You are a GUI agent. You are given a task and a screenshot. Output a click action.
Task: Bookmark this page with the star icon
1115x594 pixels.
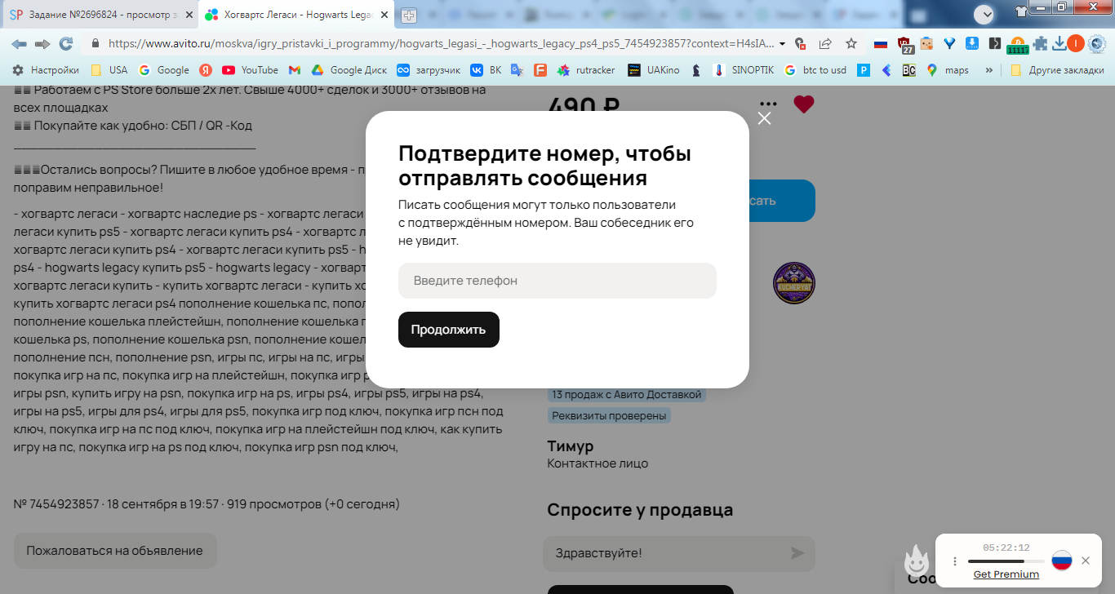(851, 44)
